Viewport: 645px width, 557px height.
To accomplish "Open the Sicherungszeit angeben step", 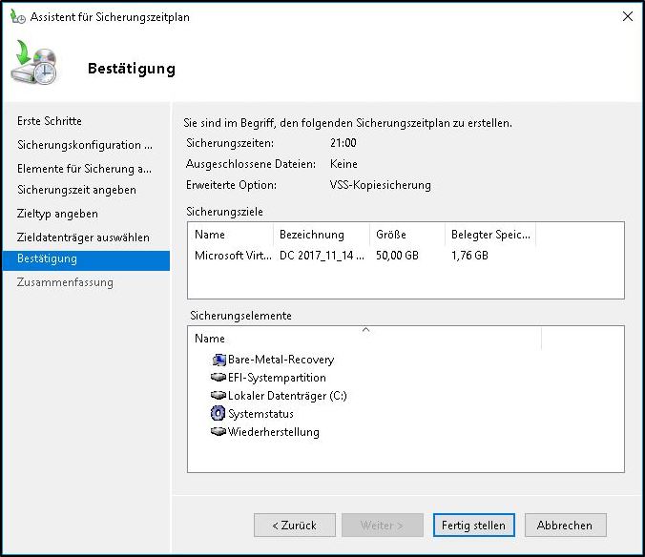I will click(x=76, y=190).
